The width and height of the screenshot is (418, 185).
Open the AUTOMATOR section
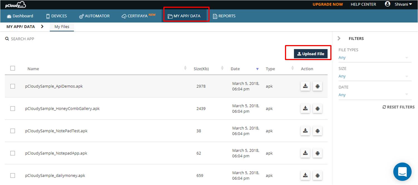pos(94,16)
